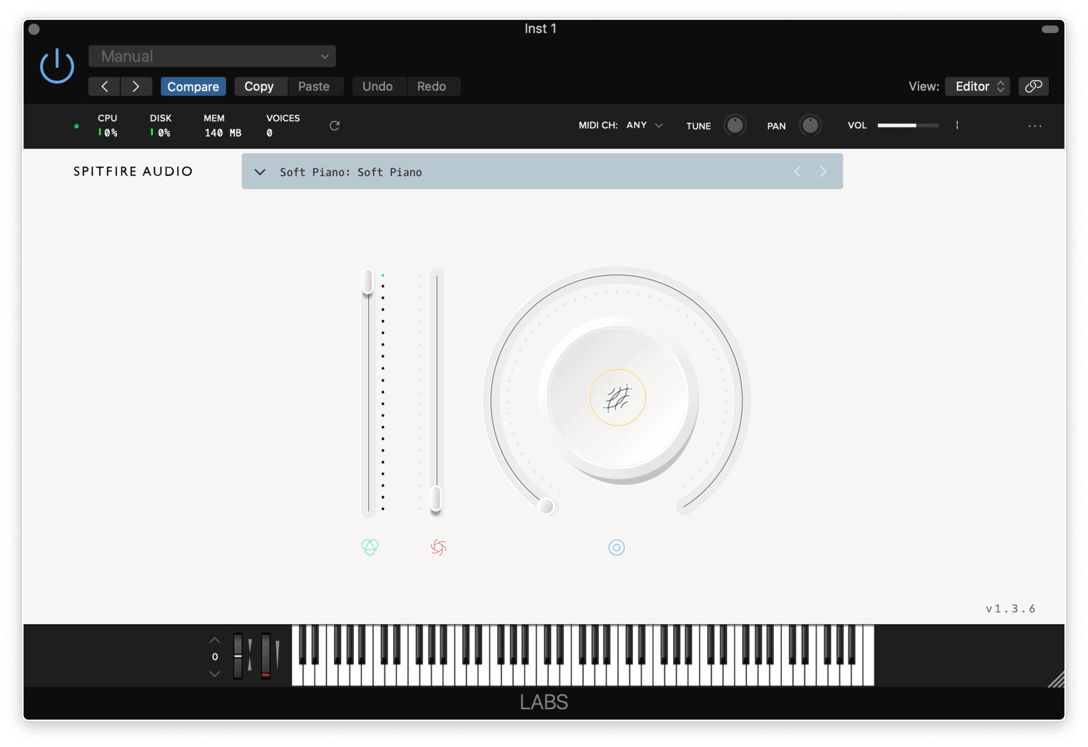The height and width of the screenshot is (747, 1088).
Task: Click the VOL slider in header
Action: pyautogui.click(x=908, y=125)
